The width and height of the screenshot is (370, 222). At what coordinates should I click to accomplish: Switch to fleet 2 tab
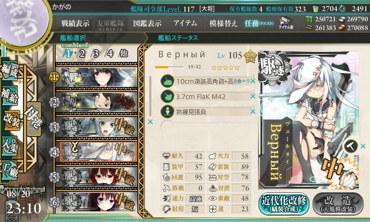point(82,54)
